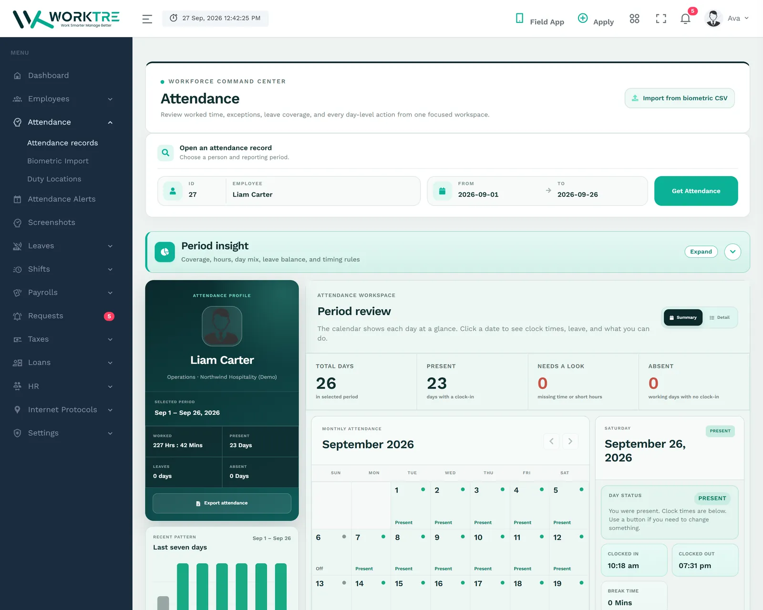763x610 pixels.
Task: Click the Attendance Alerts calendar icon
Action: 18,199
